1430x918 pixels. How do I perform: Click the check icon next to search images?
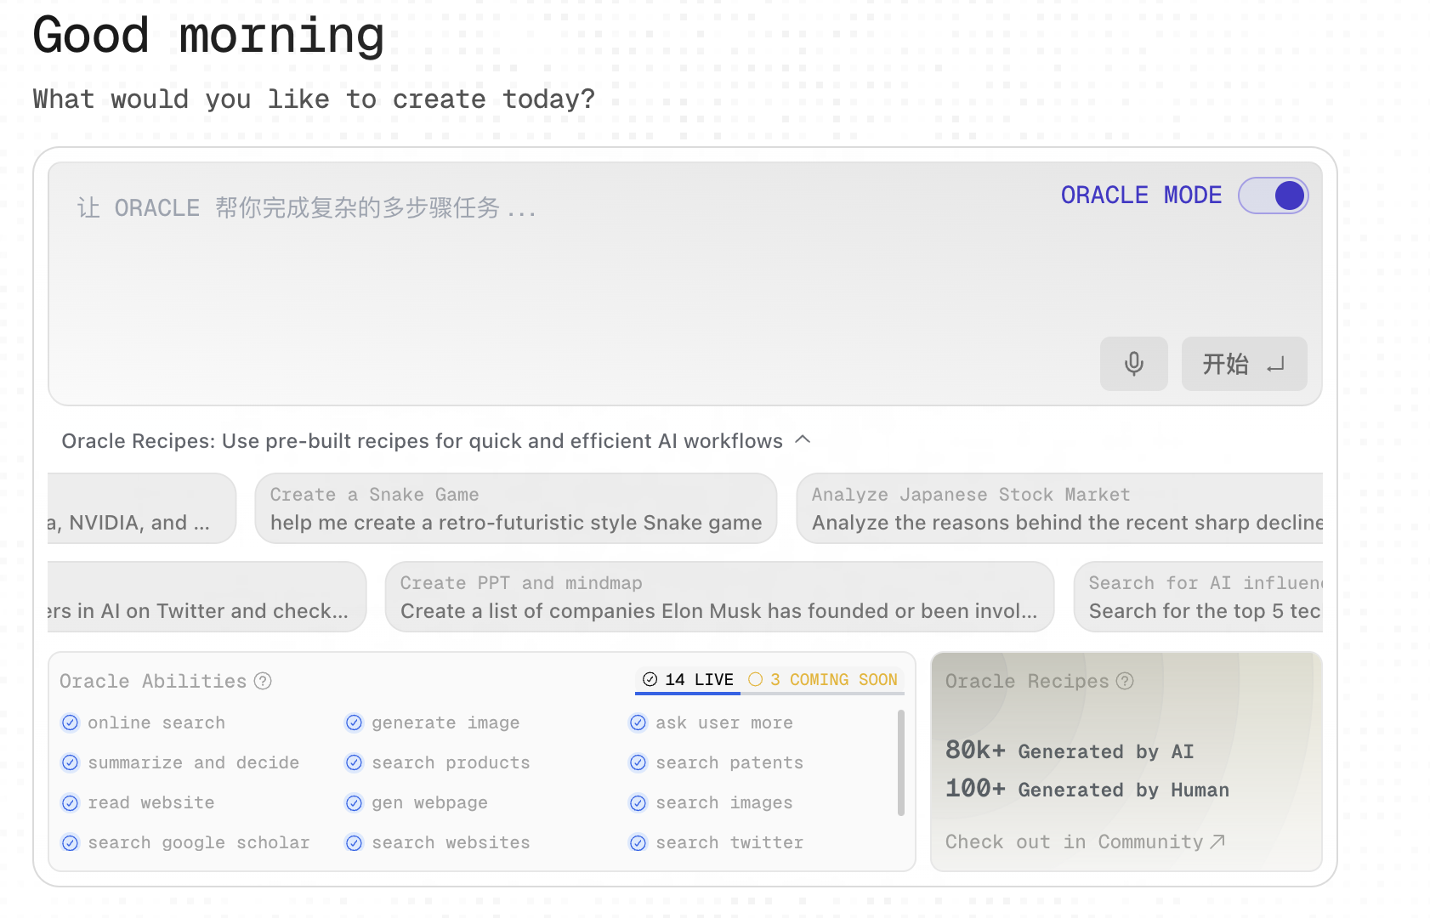(x=638, y=802)
